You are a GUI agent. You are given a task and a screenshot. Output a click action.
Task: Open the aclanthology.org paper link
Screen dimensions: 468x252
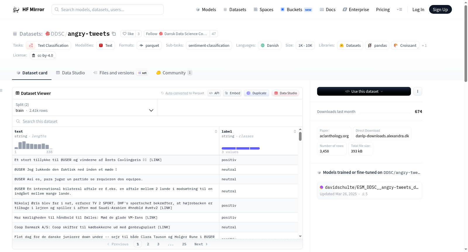point(334,133)
